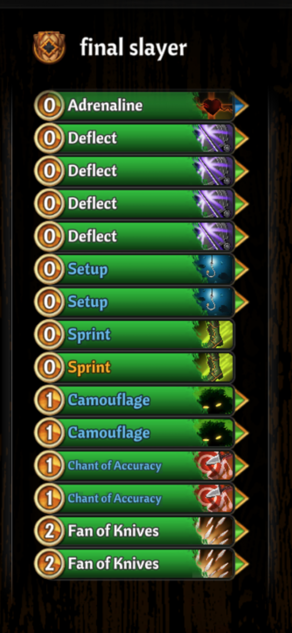Viewport: 292px width, 633px height.
Task: Click the Adrenaline heart card art
Action: tap(213, 105)
